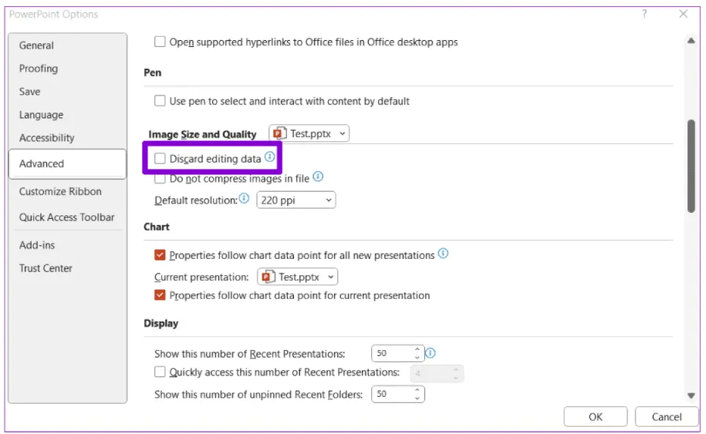Click the Recent Presentations number field
The width and height of the screenshot is (706, 434).
pos(392,354)
